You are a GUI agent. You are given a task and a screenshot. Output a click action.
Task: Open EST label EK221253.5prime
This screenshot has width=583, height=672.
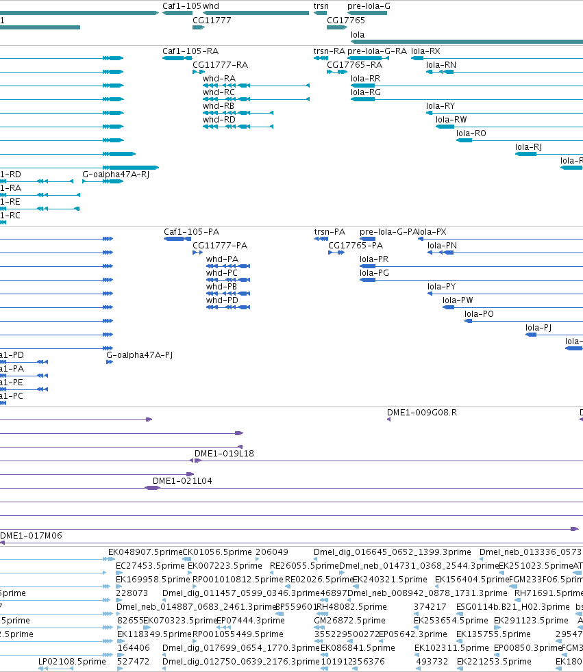[x=494, y=662]
